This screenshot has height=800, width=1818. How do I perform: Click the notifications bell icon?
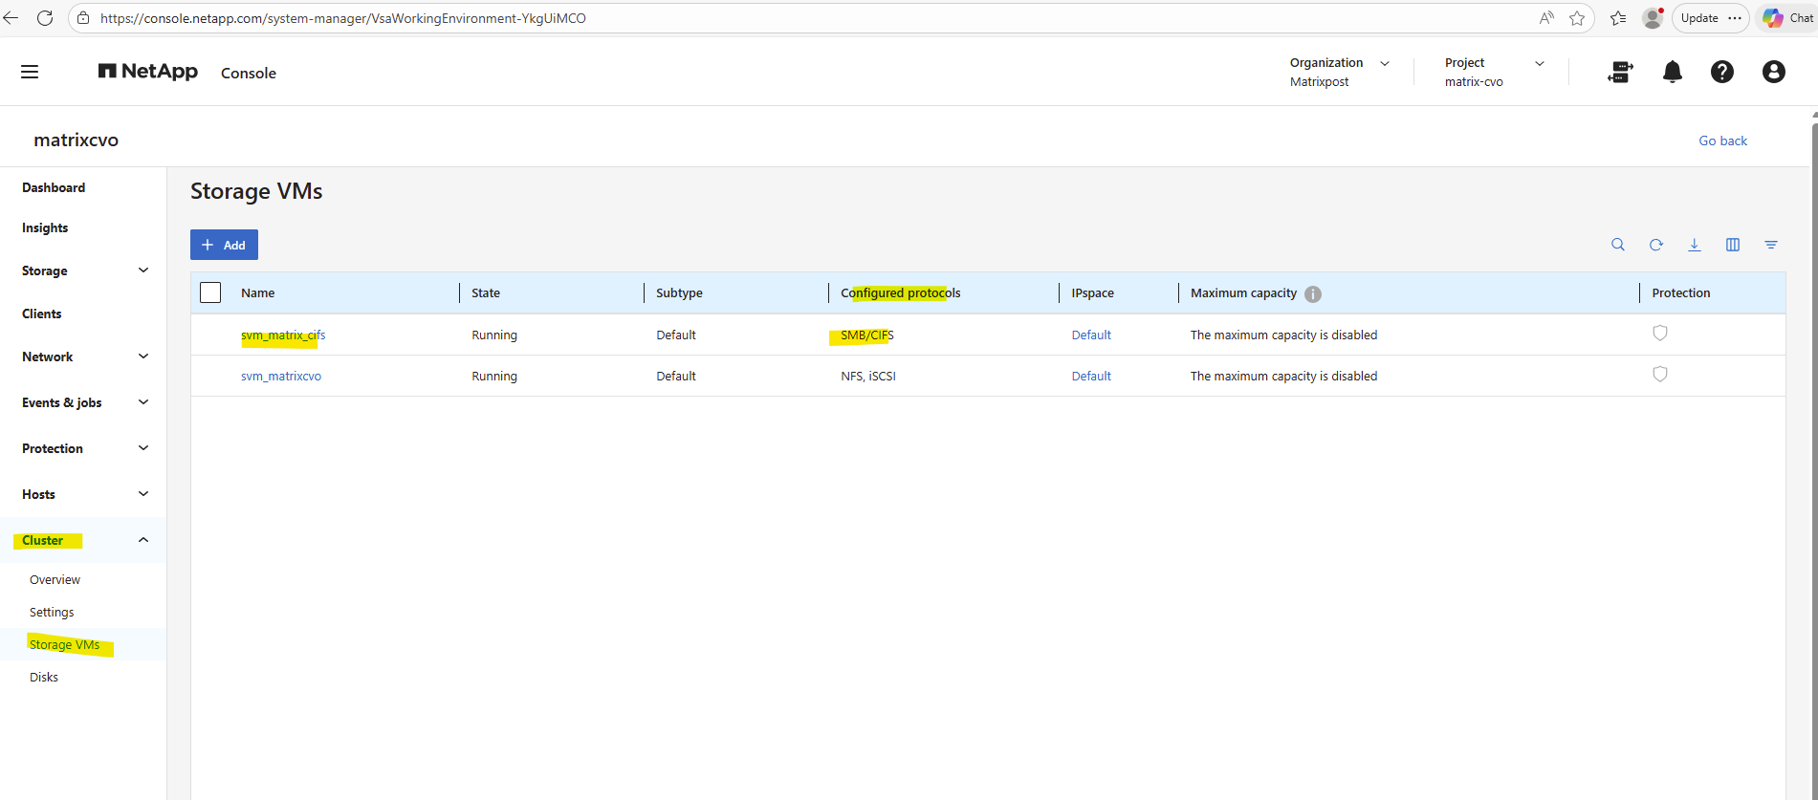(x=1672, y=72)
